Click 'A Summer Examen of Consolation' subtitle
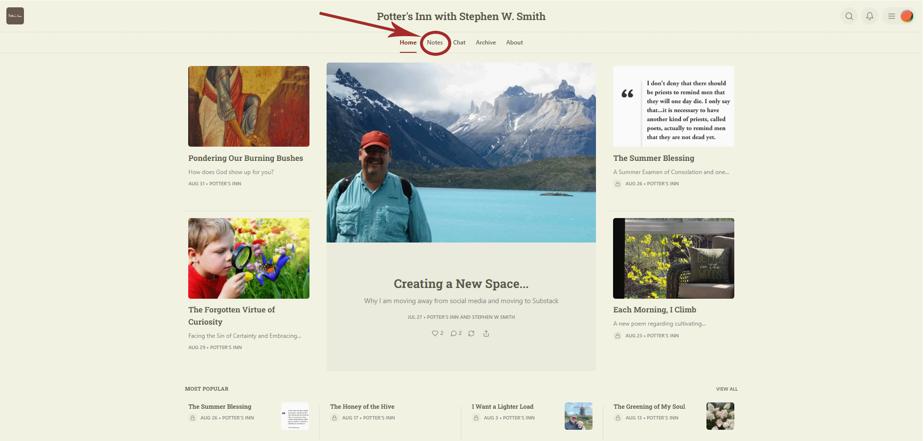This screenshot has width=924, height=441. 671,172
